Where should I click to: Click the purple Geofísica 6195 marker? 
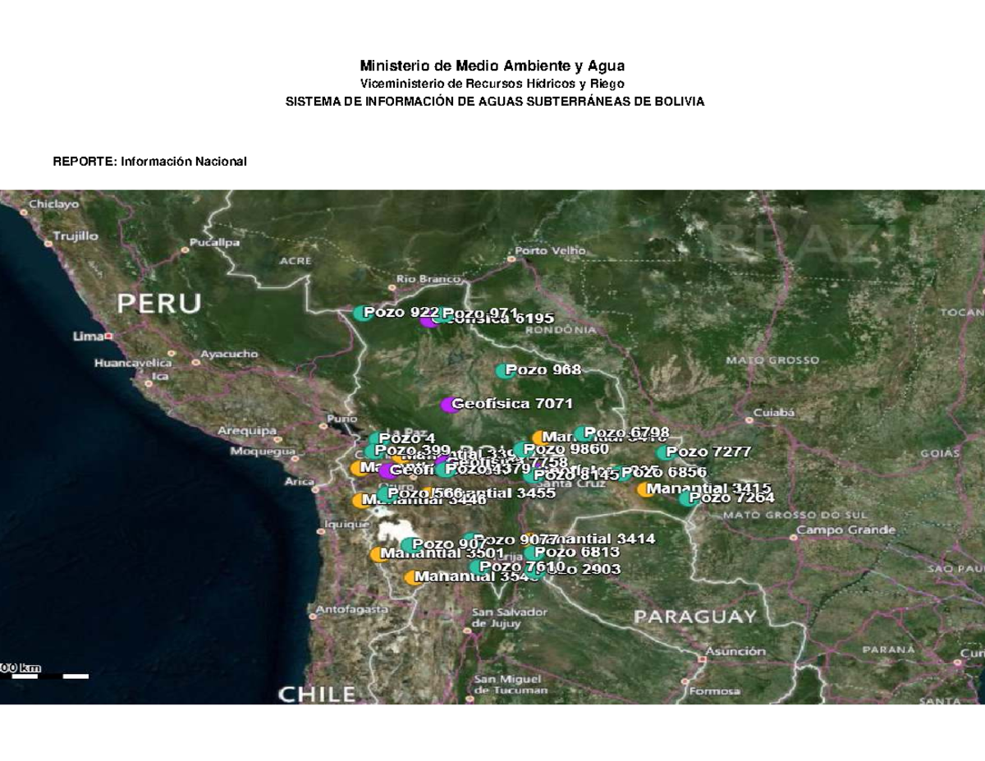pyautogui.click(x=428, y=323)
